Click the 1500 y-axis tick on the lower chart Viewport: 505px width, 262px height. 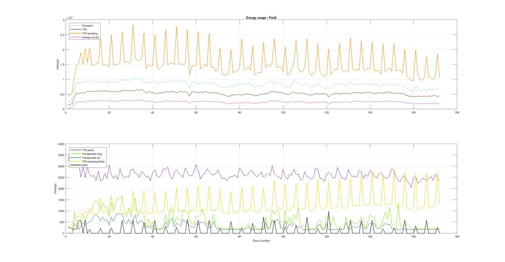tap(61, 200)
